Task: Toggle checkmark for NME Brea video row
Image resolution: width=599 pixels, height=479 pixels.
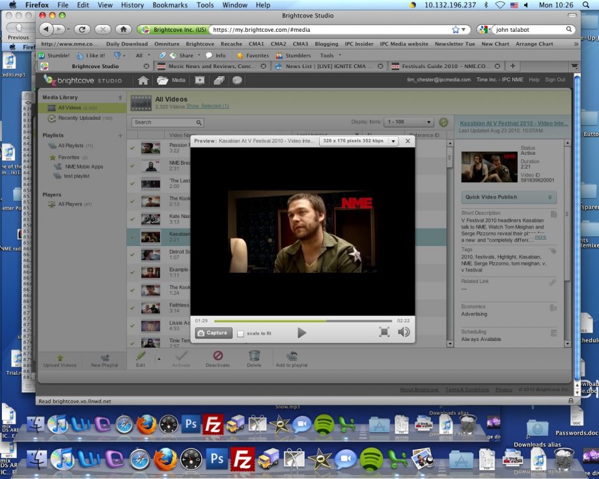Action: (132, 166)
